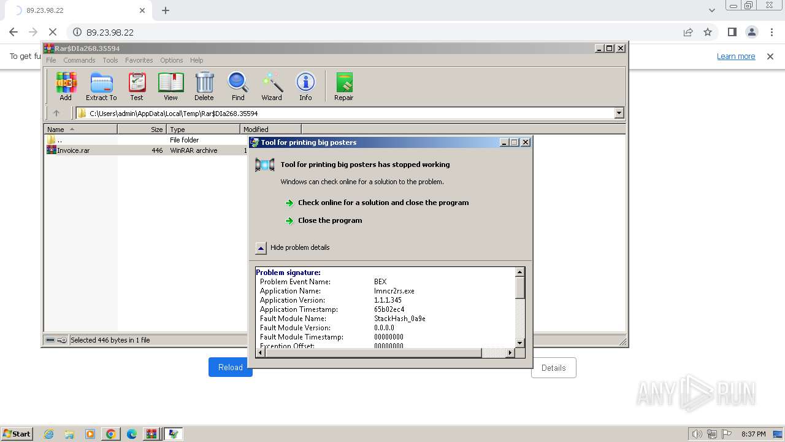Click Chrome back arrow

pyautogui.click(x=13, y=32)
